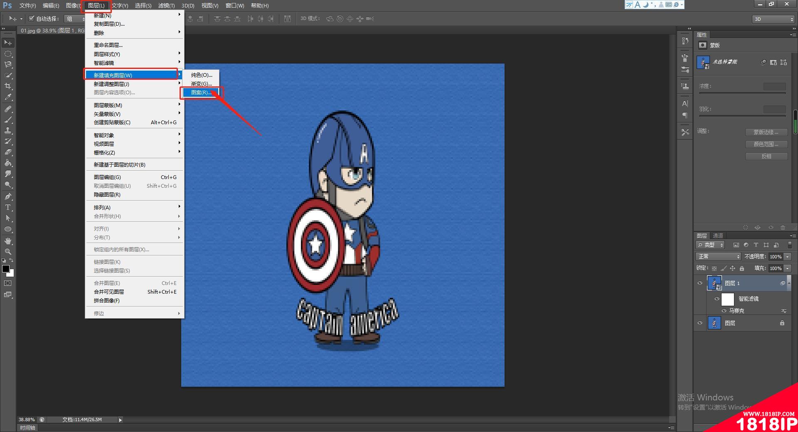The image size is (798, 432).
Task: Select the Eraser tool
Action: click(x=8, y=152)
